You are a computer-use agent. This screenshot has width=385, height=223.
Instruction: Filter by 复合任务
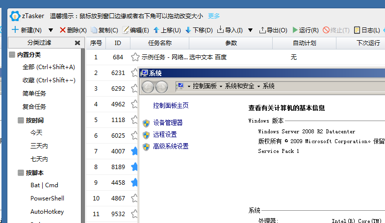34,106
